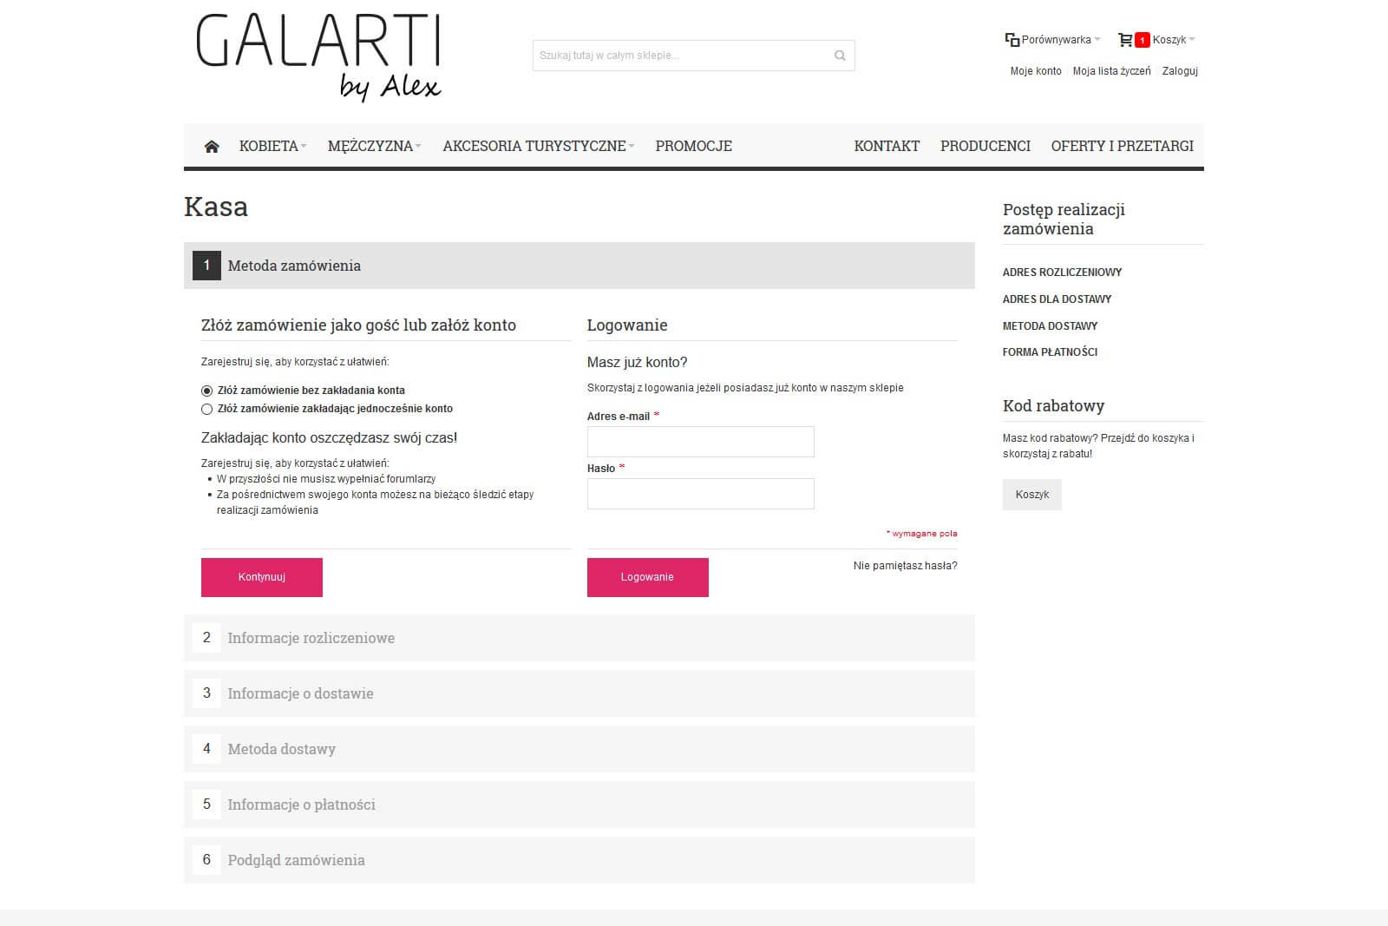This screenshot has width=1388, height=926.
Task: Expand the MĘŻCZYZNA menu dropdown
Action: point(374,147)
